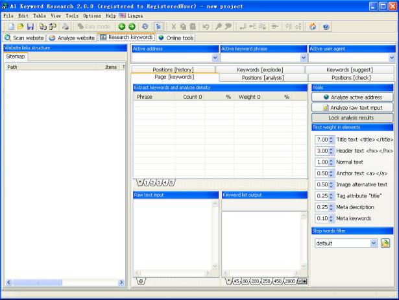This screenshot has width=399, height=300.
Task: Click the Header text weight stepper
Action: [x=331, y=151]
